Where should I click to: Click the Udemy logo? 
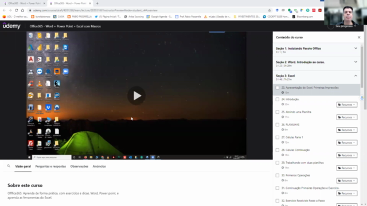(x=11, y=26)
